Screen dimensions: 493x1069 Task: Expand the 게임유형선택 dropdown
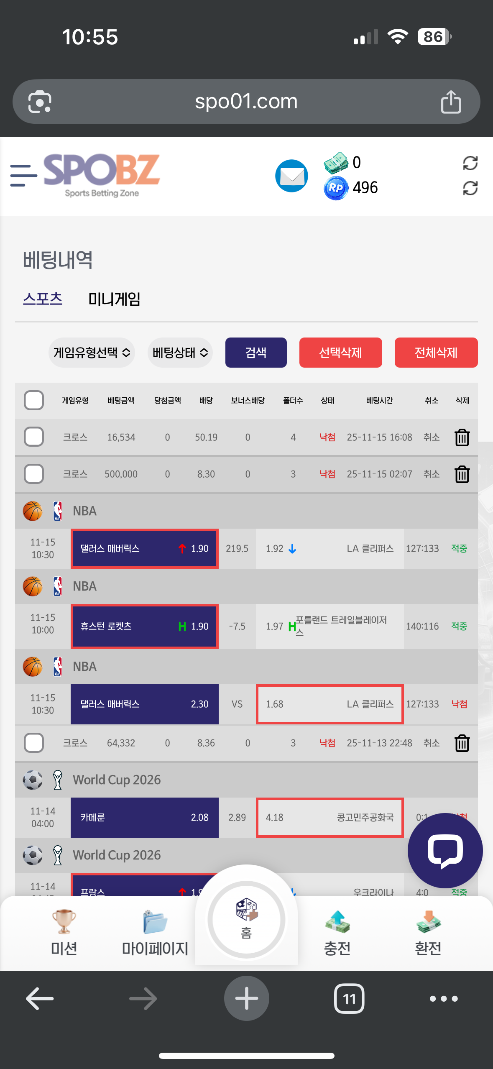tap(92, 353)
